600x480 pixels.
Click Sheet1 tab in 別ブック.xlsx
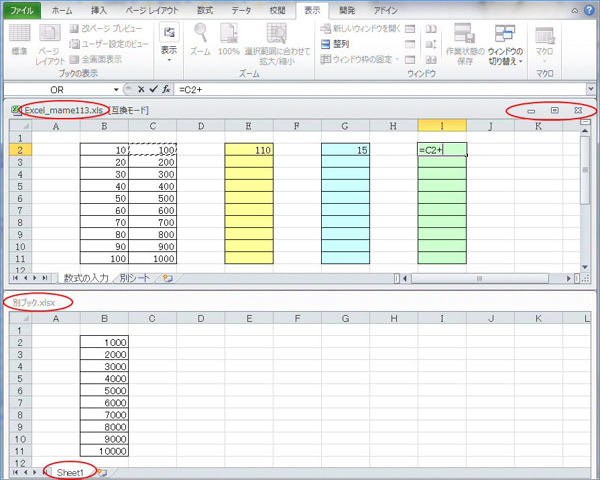(x=70, y=473)
